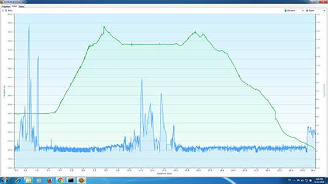The width and height of the screenshot is (328, 184).
Task: Click the Zoom magnifier icon
Action: pos(6,10)
